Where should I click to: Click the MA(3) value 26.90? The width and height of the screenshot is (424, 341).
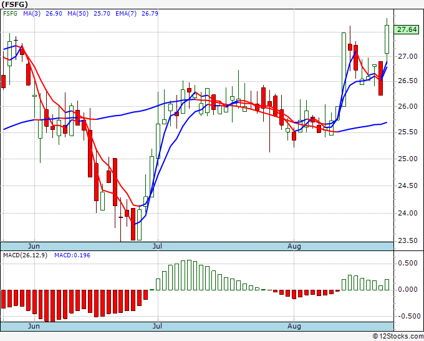54,14
